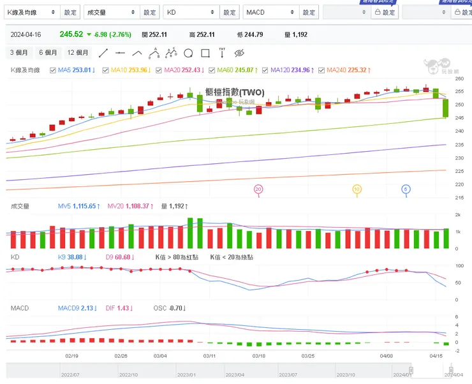Pick the ABCD multi-point wave tool
This screenshot has width=472, height=384.
point(172,53)
